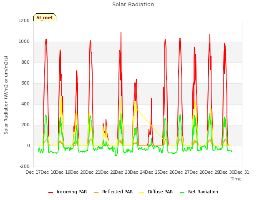267x200 pixels.
Task: Click the 200 y-axis tick label
Action: click(x=25, y=125)
